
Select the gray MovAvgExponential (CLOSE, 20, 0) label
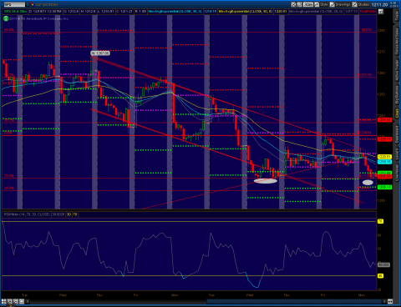(x=316, y=12)
